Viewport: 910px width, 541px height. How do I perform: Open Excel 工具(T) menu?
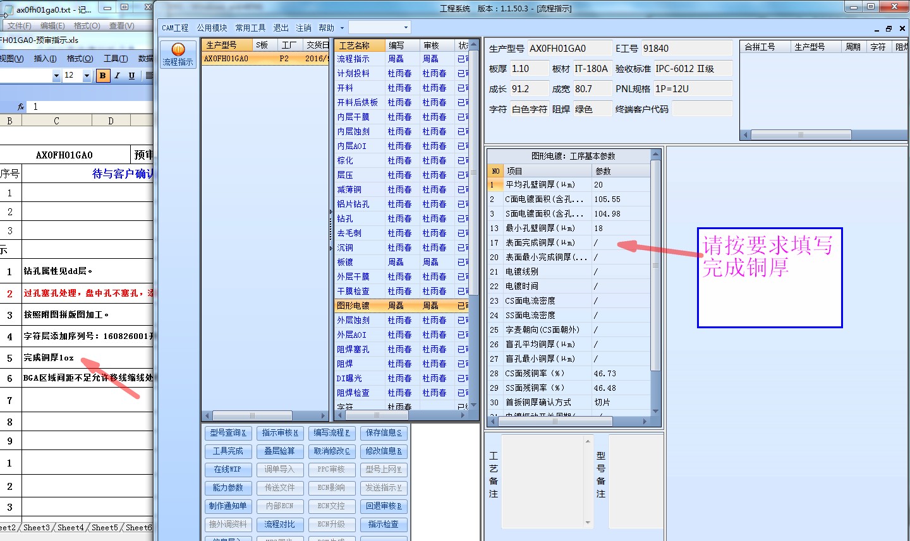coord(116,58)
